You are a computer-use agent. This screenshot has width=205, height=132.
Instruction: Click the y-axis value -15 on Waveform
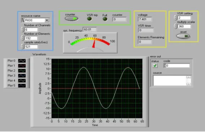[x=47, y=118]
